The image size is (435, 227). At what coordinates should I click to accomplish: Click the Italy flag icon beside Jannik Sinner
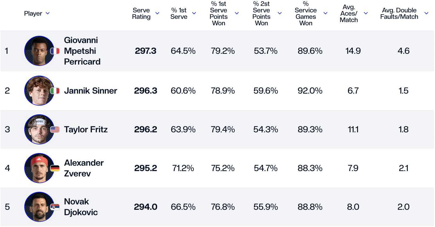pyautogui.click(x=55, y=91)
